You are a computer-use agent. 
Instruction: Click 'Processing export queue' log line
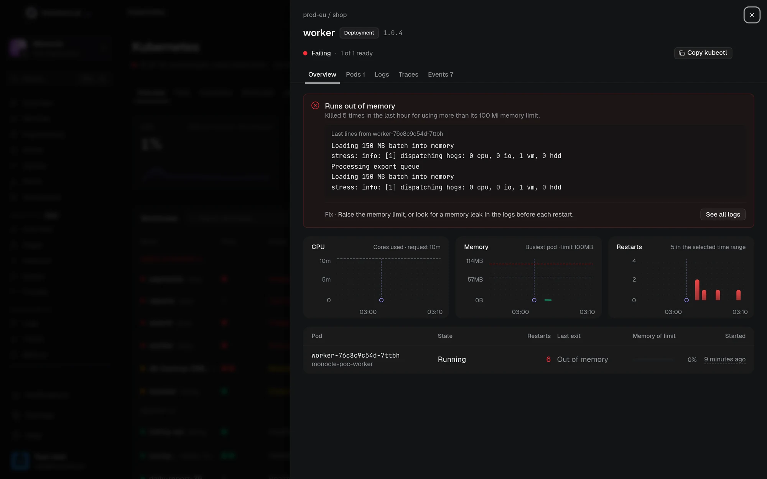375,166
